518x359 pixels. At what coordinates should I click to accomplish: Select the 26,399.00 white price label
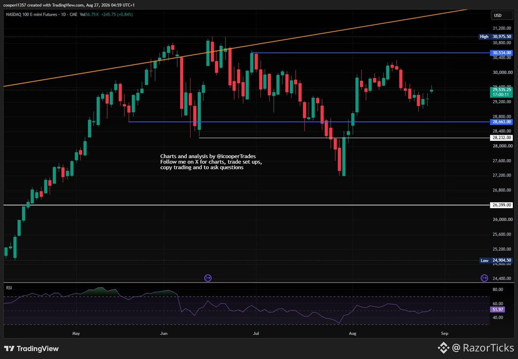pyautogui.click(x=502, y=205)
